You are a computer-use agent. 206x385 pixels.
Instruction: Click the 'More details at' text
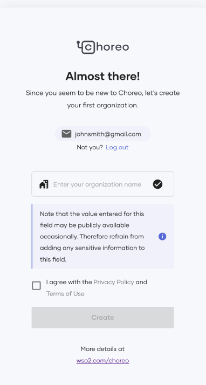point(102,349)
